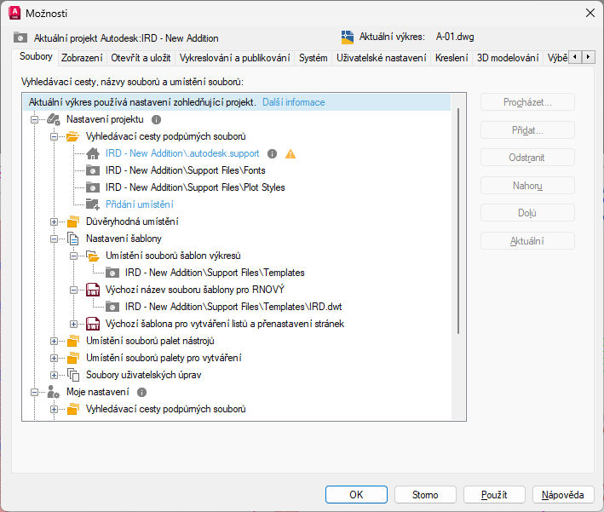Click the folder icon for Support Files\Templates path
Image resolution: width=604 pixels, height=512 pixels.
[112, 273]
